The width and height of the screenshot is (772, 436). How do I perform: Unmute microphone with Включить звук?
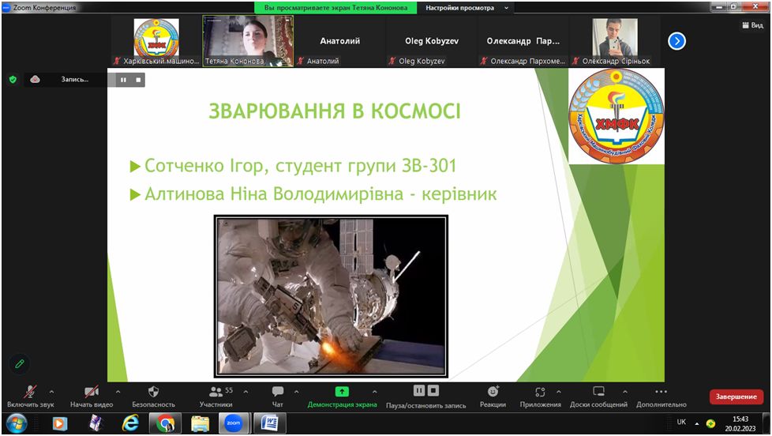pyautogui.click(x=30, y=397)
